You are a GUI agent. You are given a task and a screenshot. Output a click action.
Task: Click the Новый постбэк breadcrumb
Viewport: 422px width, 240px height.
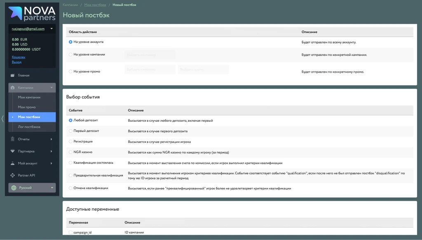pyautogui.click(x=124, y=5)
